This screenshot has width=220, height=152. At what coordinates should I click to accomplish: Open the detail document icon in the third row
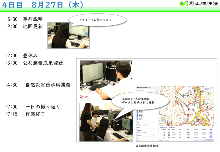(164, 137)
